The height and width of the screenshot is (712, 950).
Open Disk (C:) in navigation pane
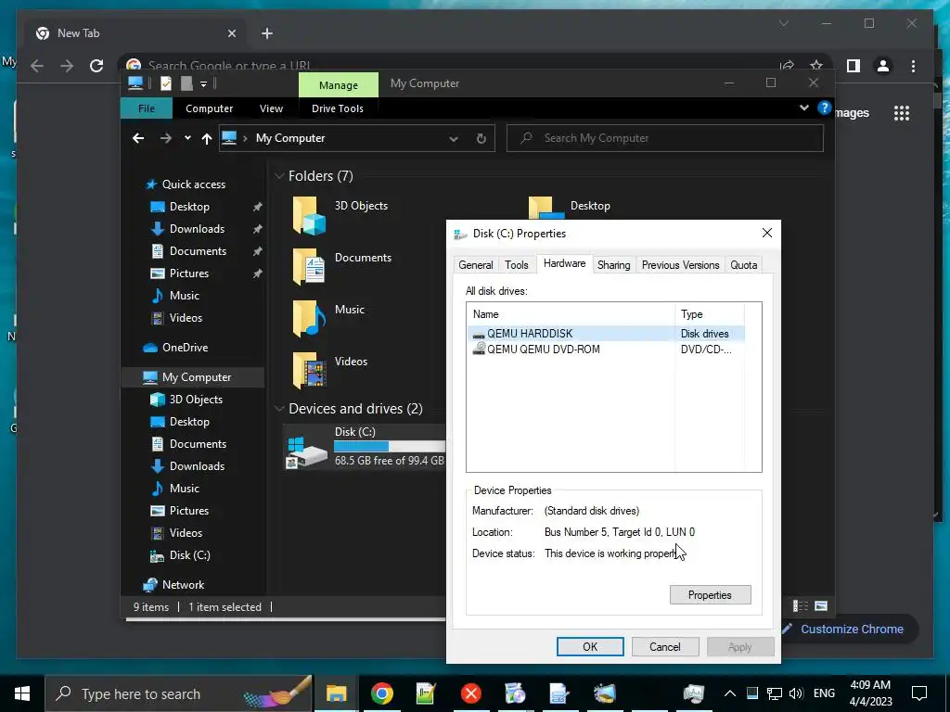[x=189, y=555]
